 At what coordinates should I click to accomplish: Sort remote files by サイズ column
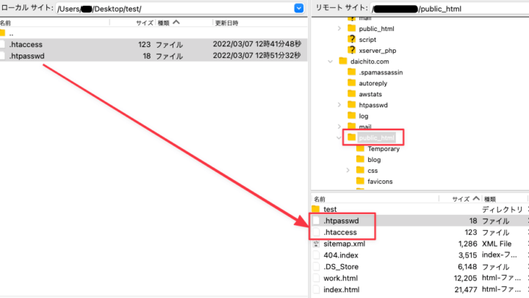coord(461,199)
